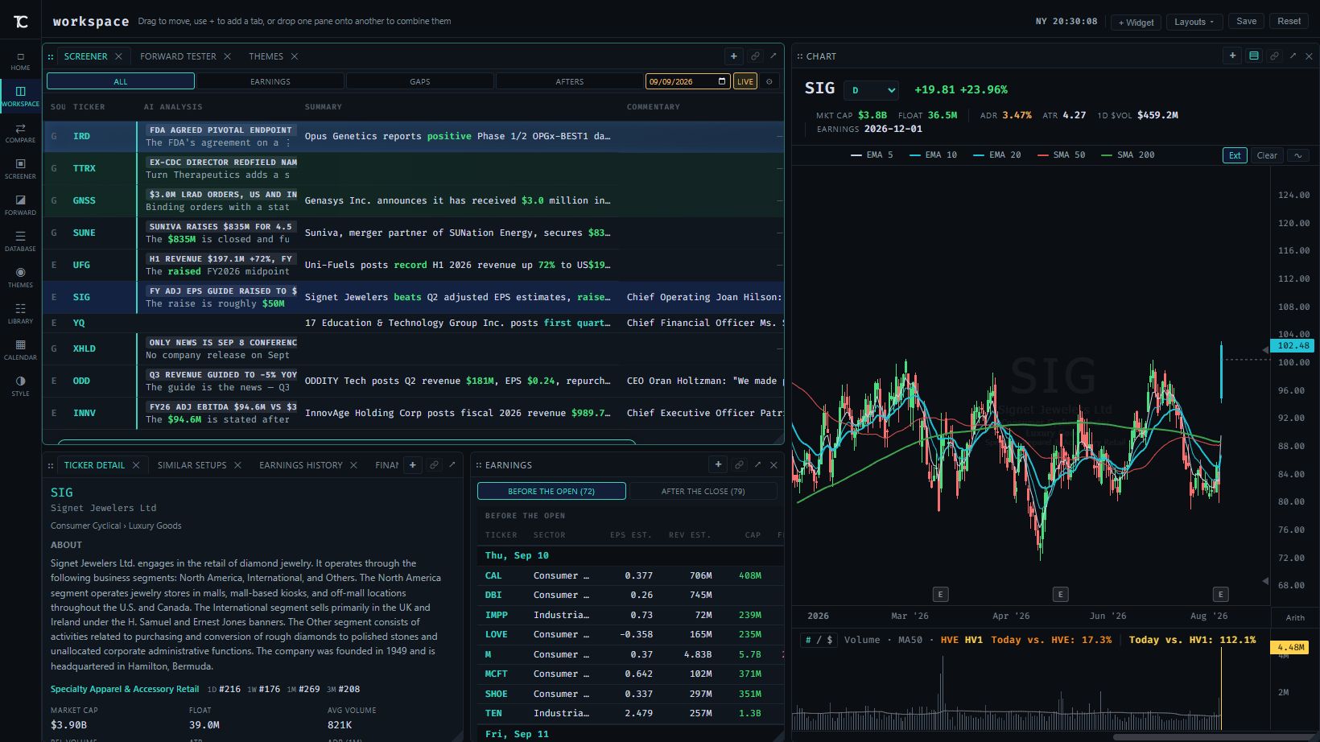This screenshot has height=742, width=1320.
Task: Open the screener date picker calendar icon
Action: 722,81
